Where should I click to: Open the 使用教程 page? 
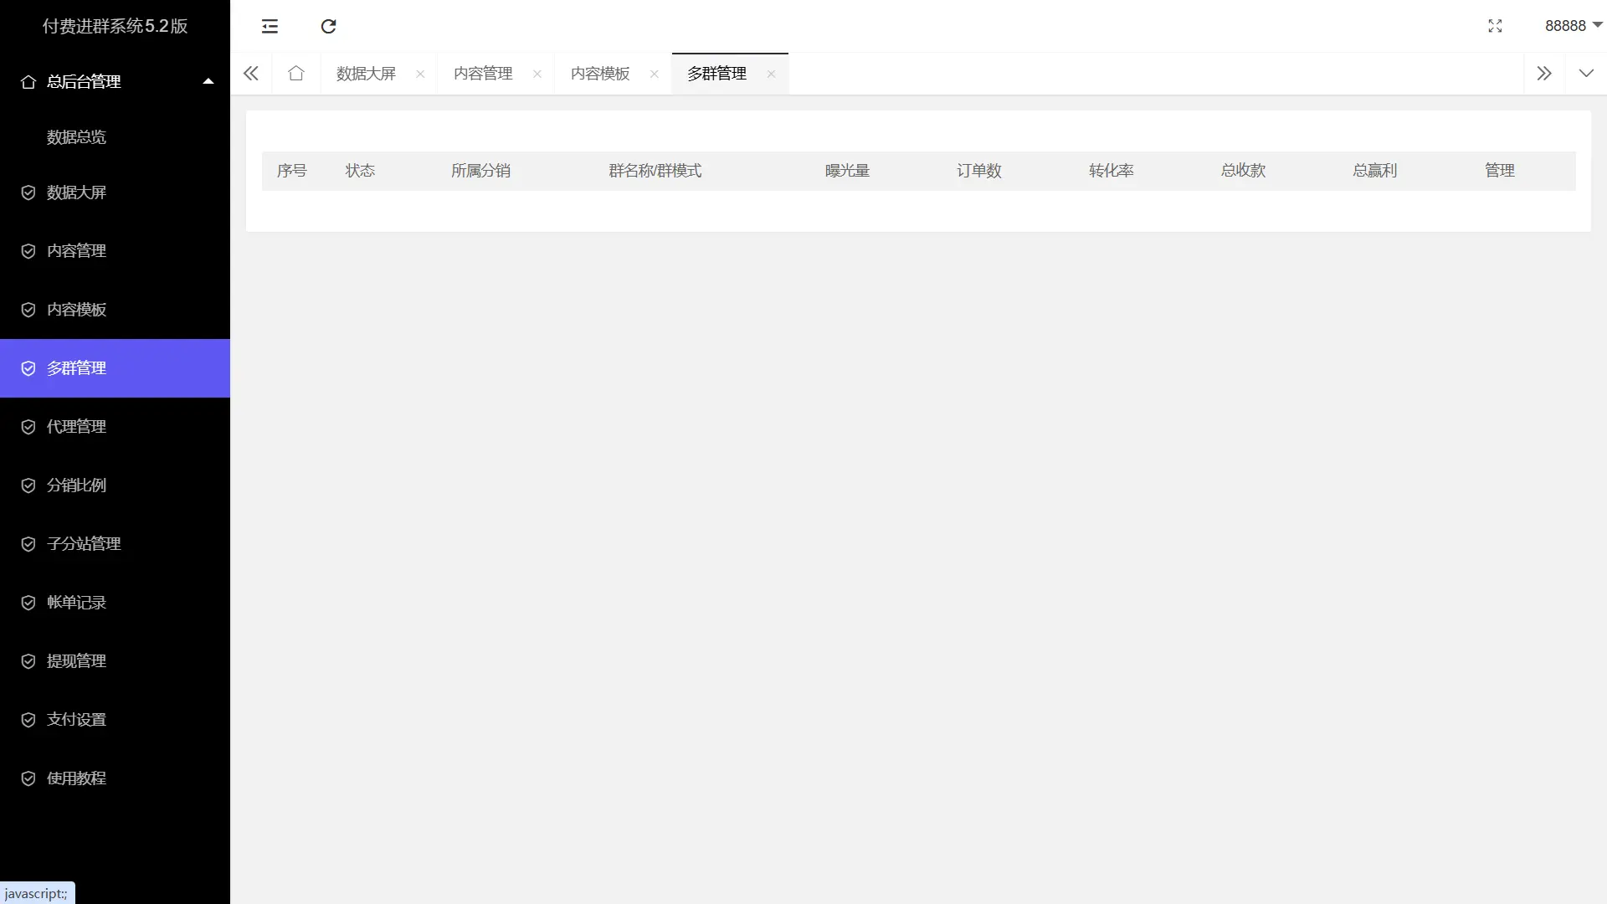(76, 778)
